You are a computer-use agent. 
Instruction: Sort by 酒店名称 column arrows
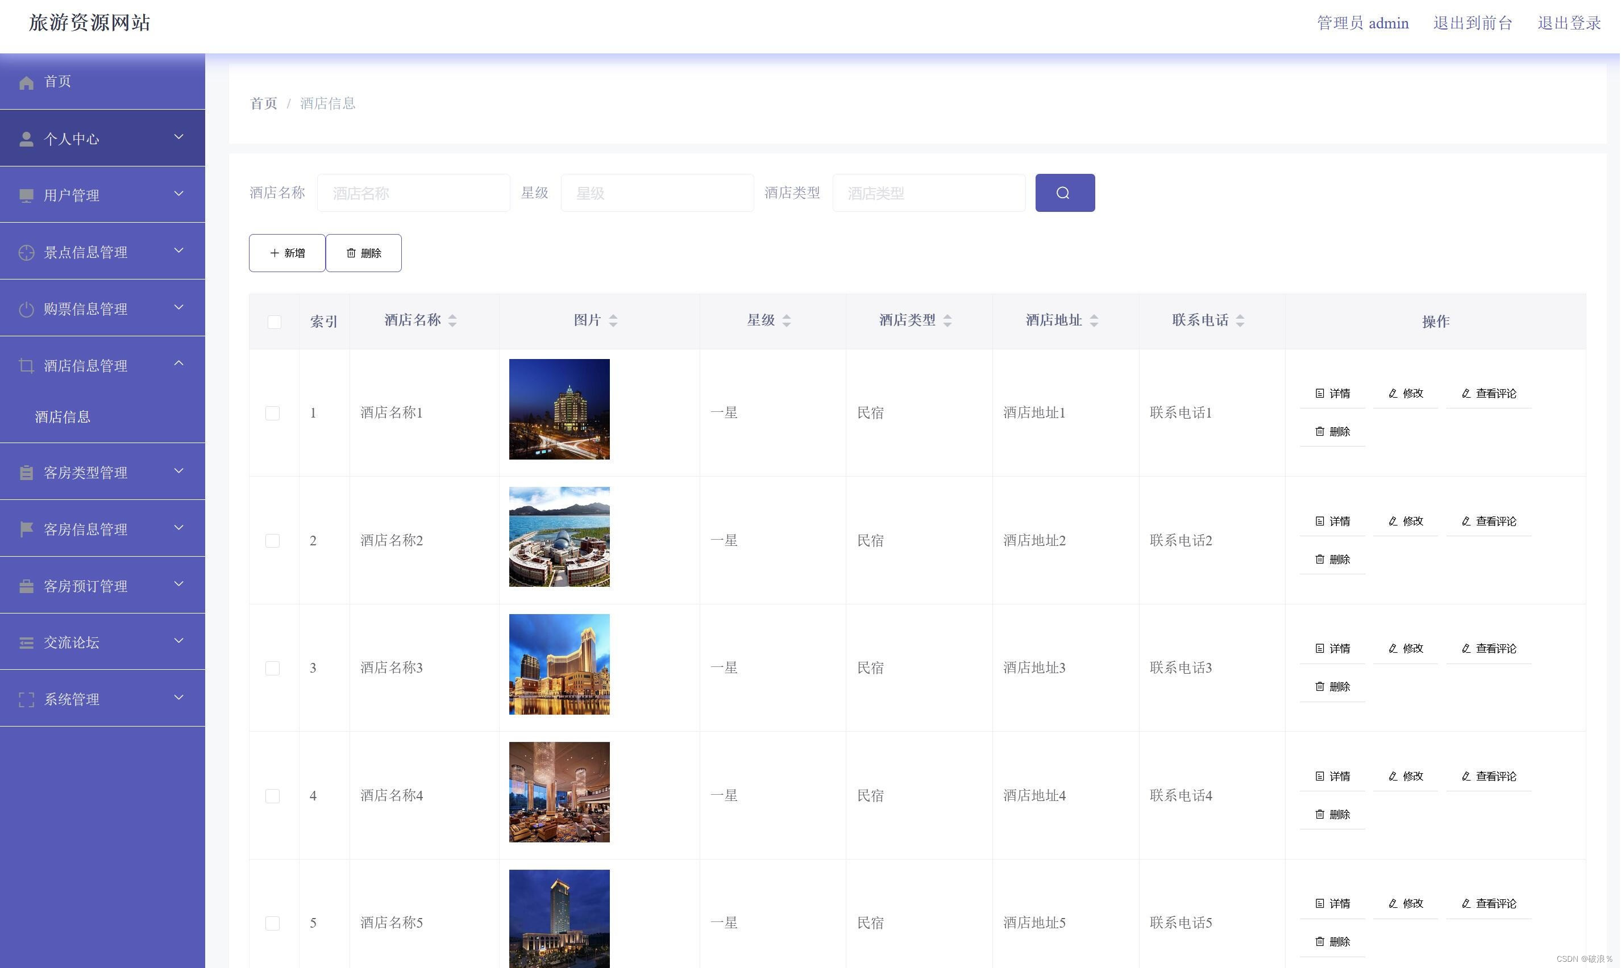pyautogui.click(x=452, y=320)
